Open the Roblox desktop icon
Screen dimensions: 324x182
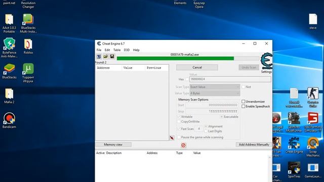pos(28,47)
